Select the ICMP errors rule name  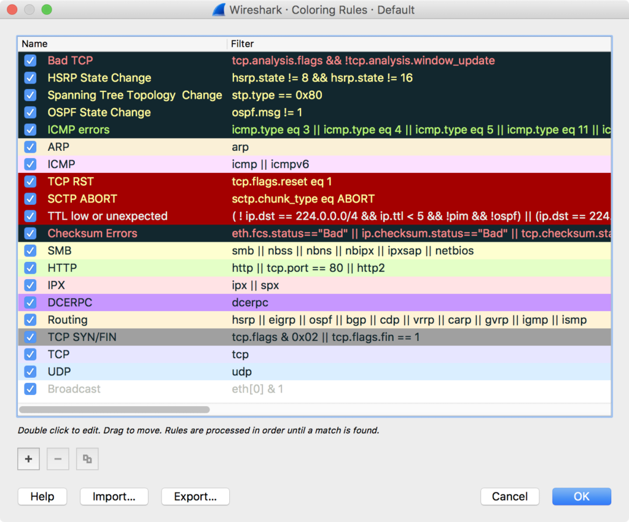[x=79, y=129]
